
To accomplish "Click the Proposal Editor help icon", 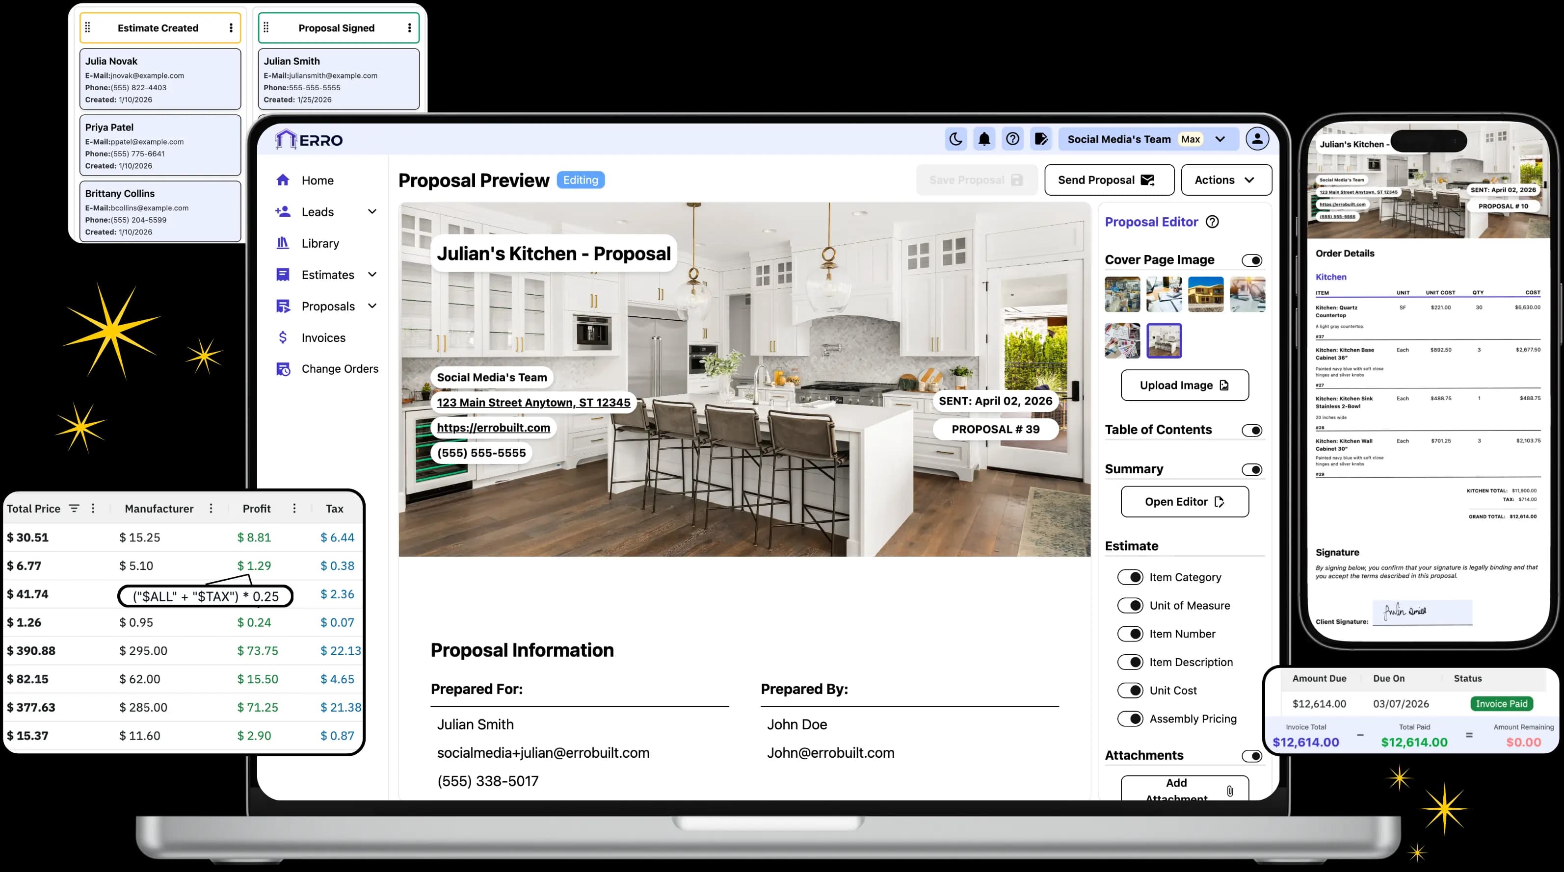I will 1212,222.
